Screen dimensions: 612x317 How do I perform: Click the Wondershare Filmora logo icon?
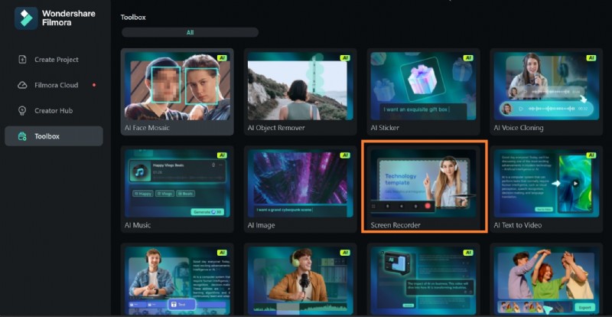click(x=26, y=18)
